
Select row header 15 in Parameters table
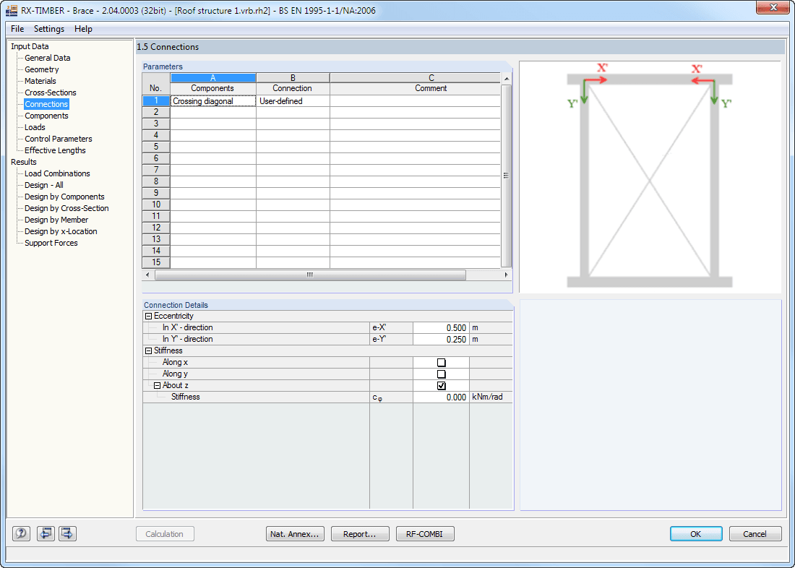(x=156, y=262)
